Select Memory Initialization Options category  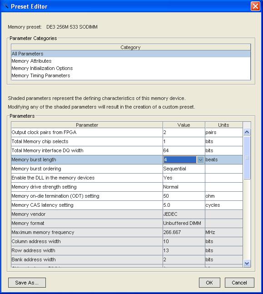[131, 69]
